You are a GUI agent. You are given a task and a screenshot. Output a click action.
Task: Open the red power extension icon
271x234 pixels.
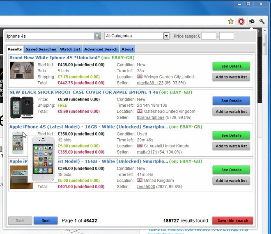tap(241, 21)
